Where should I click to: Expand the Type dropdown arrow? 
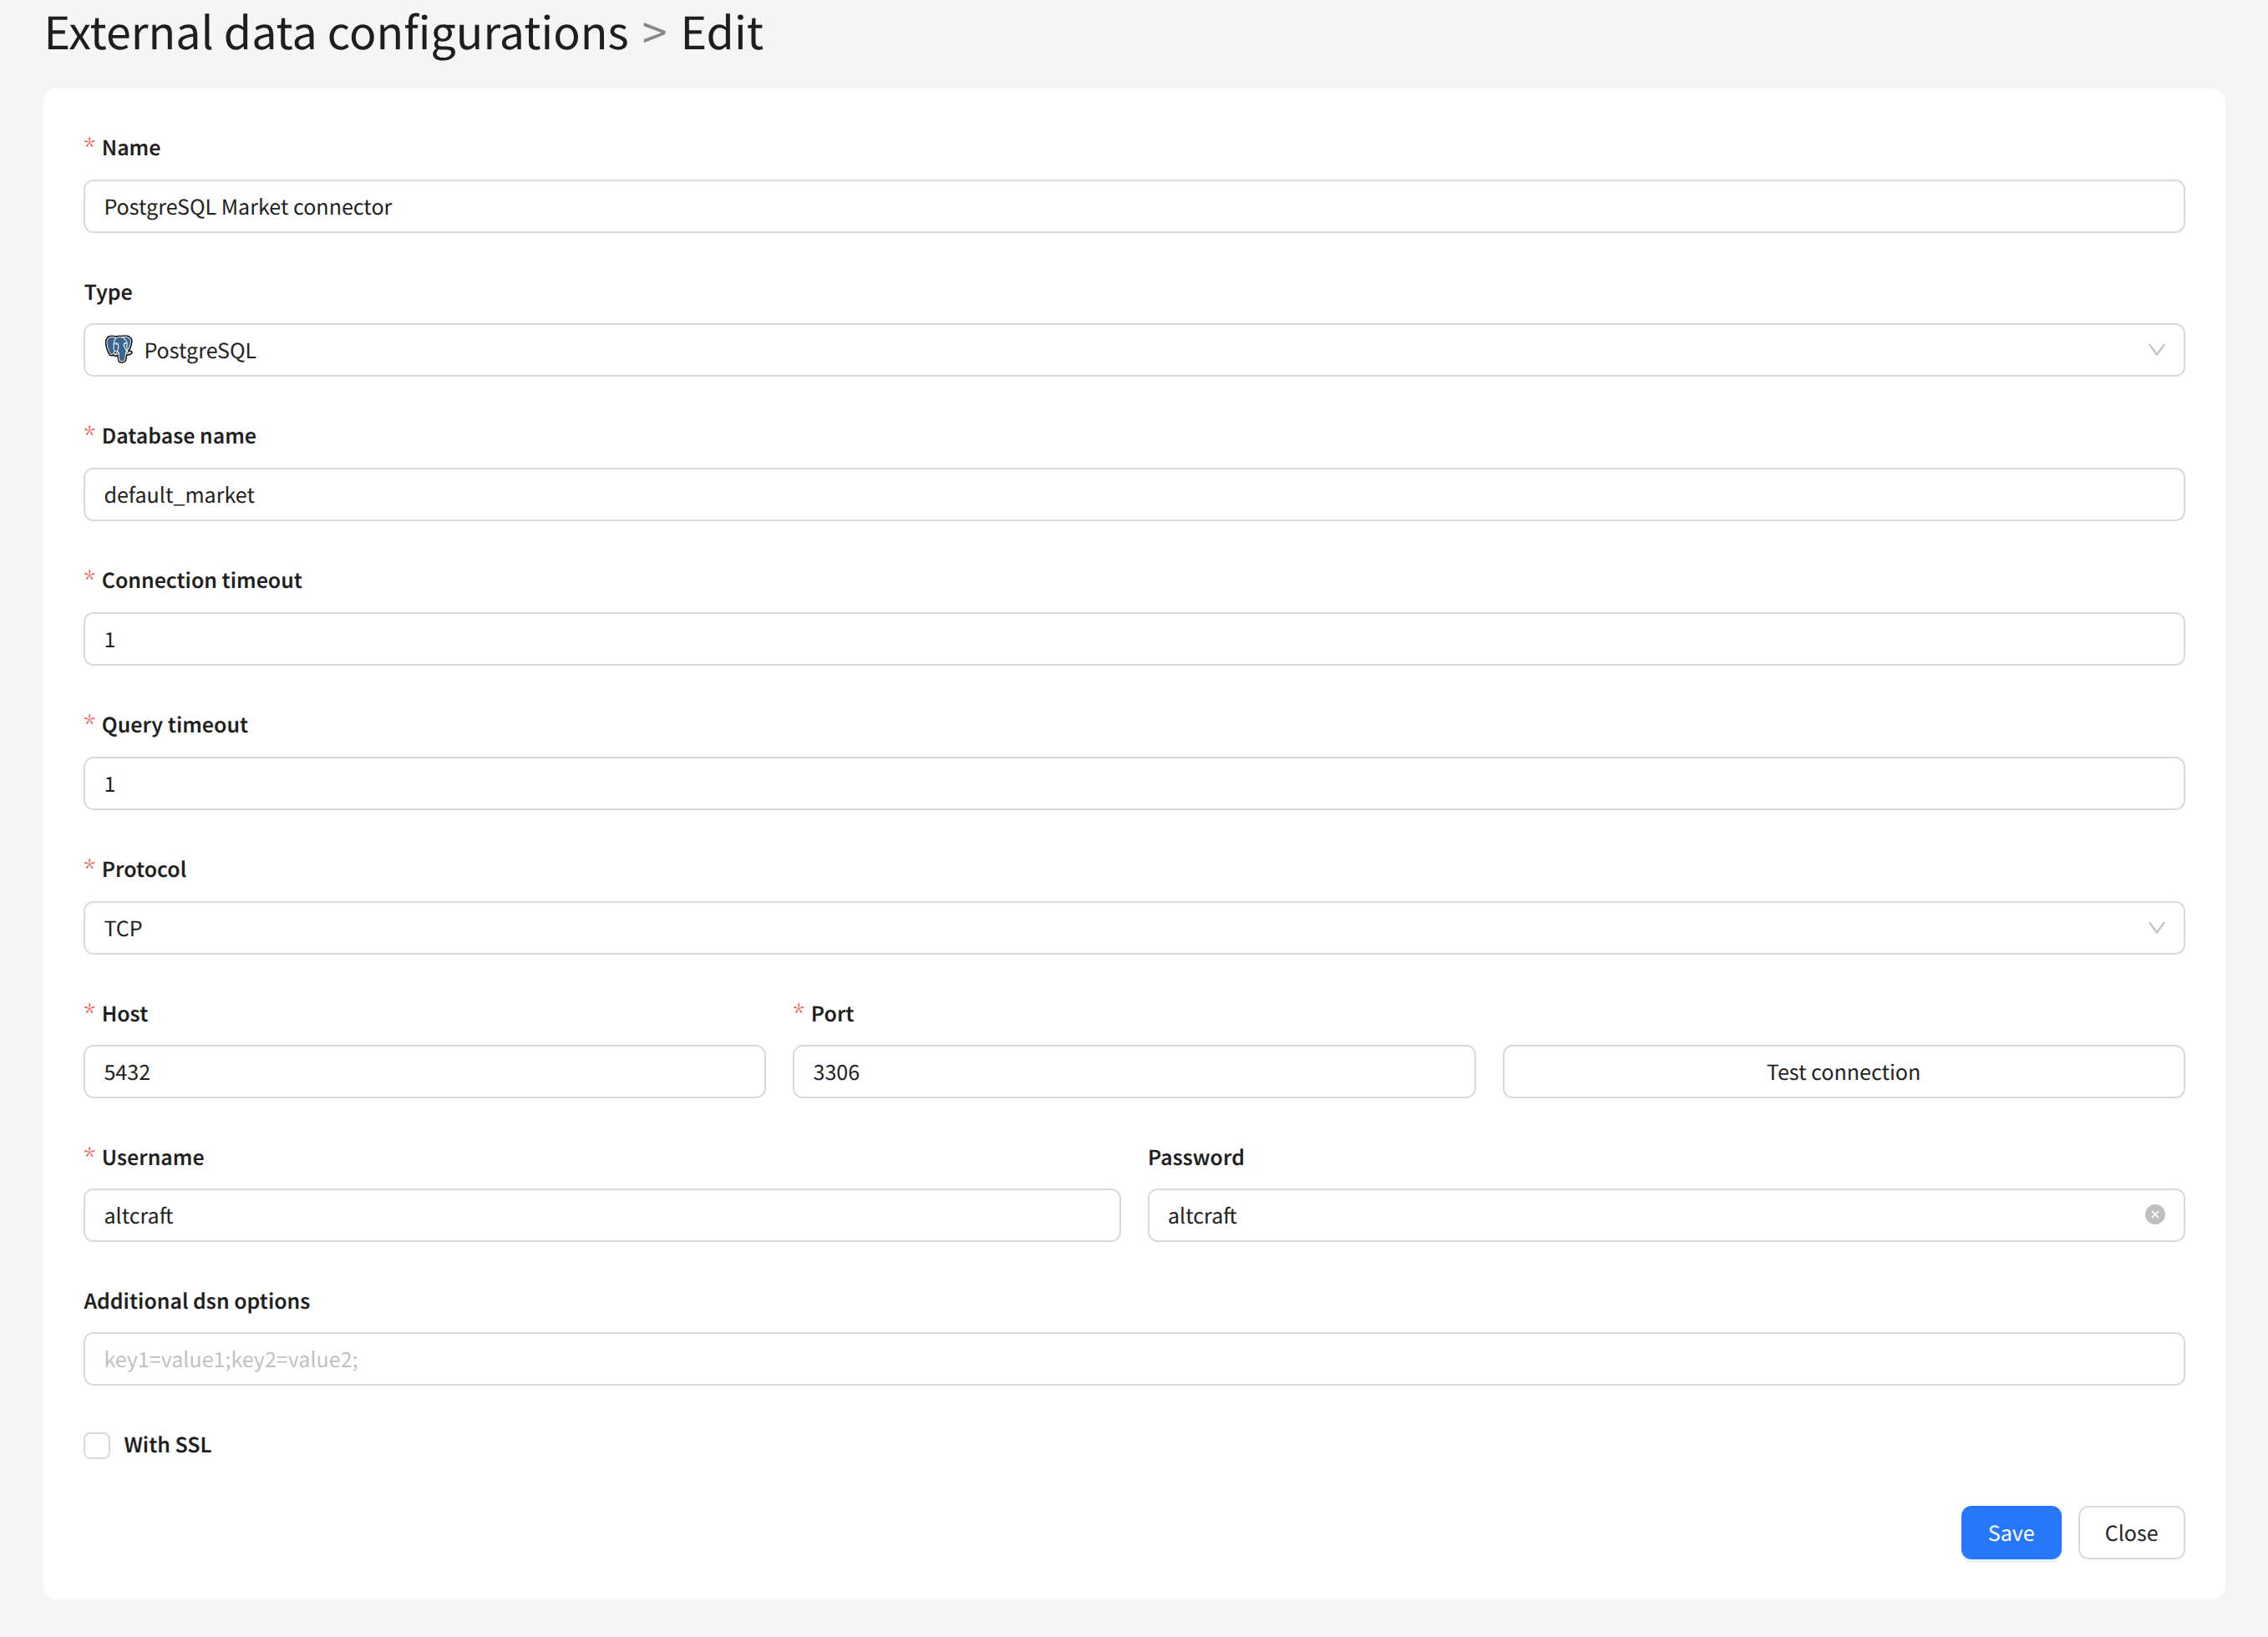point(2156,350)
